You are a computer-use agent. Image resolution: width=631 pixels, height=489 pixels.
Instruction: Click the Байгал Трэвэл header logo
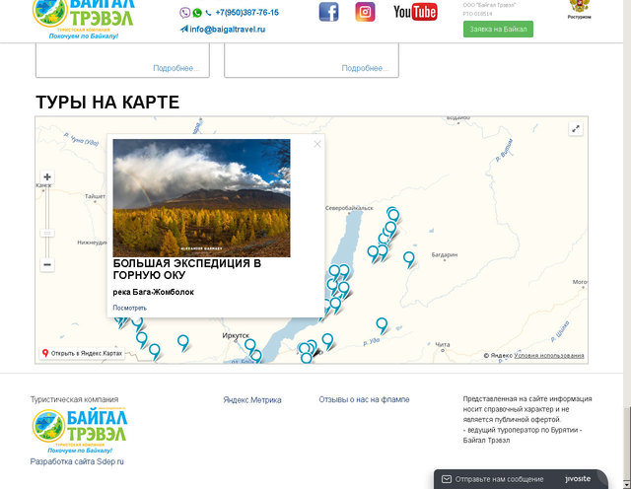83,18
